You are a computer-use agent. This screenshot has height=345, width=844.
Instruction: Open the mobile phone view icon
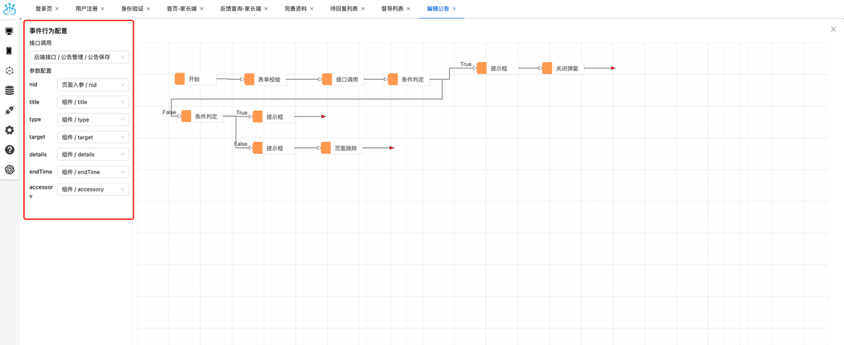(9, 51)
